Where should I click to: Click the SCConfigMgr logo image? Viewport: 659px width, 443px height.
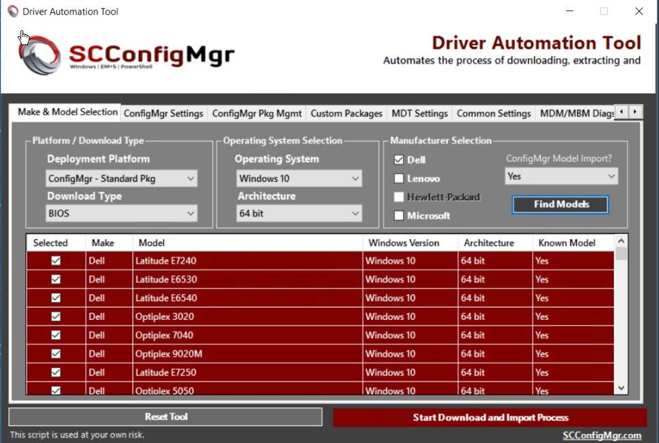click(x=126, y=55)
